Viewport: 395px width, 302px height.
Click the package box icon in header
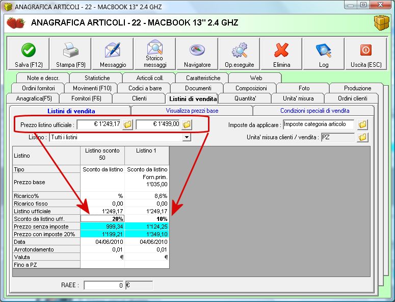381,23
